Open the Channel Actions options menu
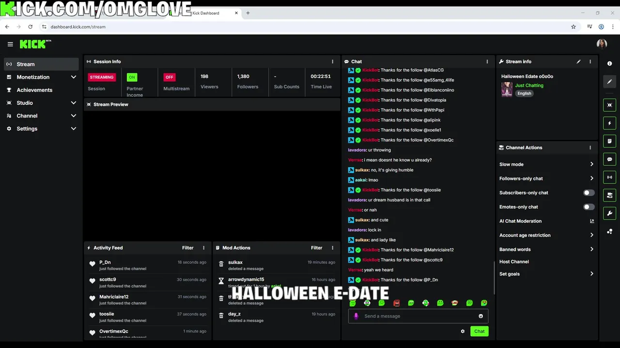Image resolution: width=620 pixels, height=348 pixels. pyautogui.click(x=590, y=147)
